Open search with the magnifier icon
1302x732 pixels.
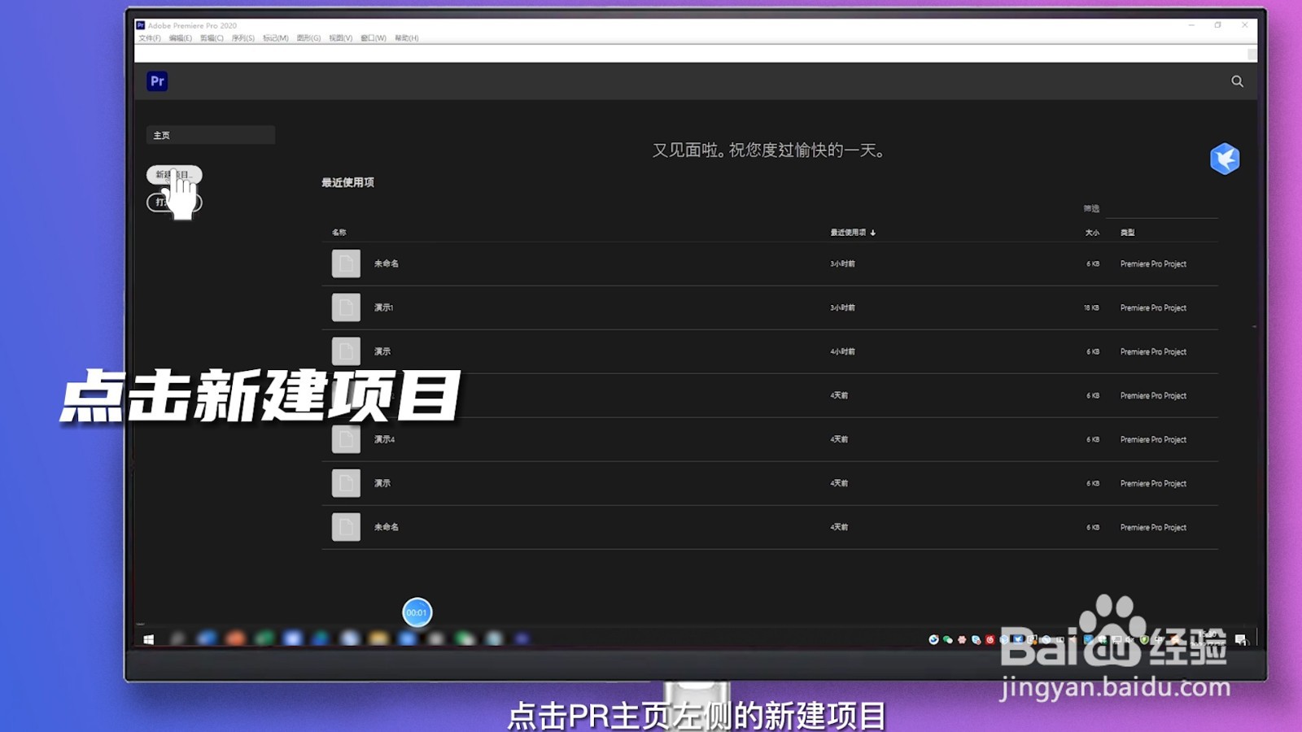click(1238, 81)
